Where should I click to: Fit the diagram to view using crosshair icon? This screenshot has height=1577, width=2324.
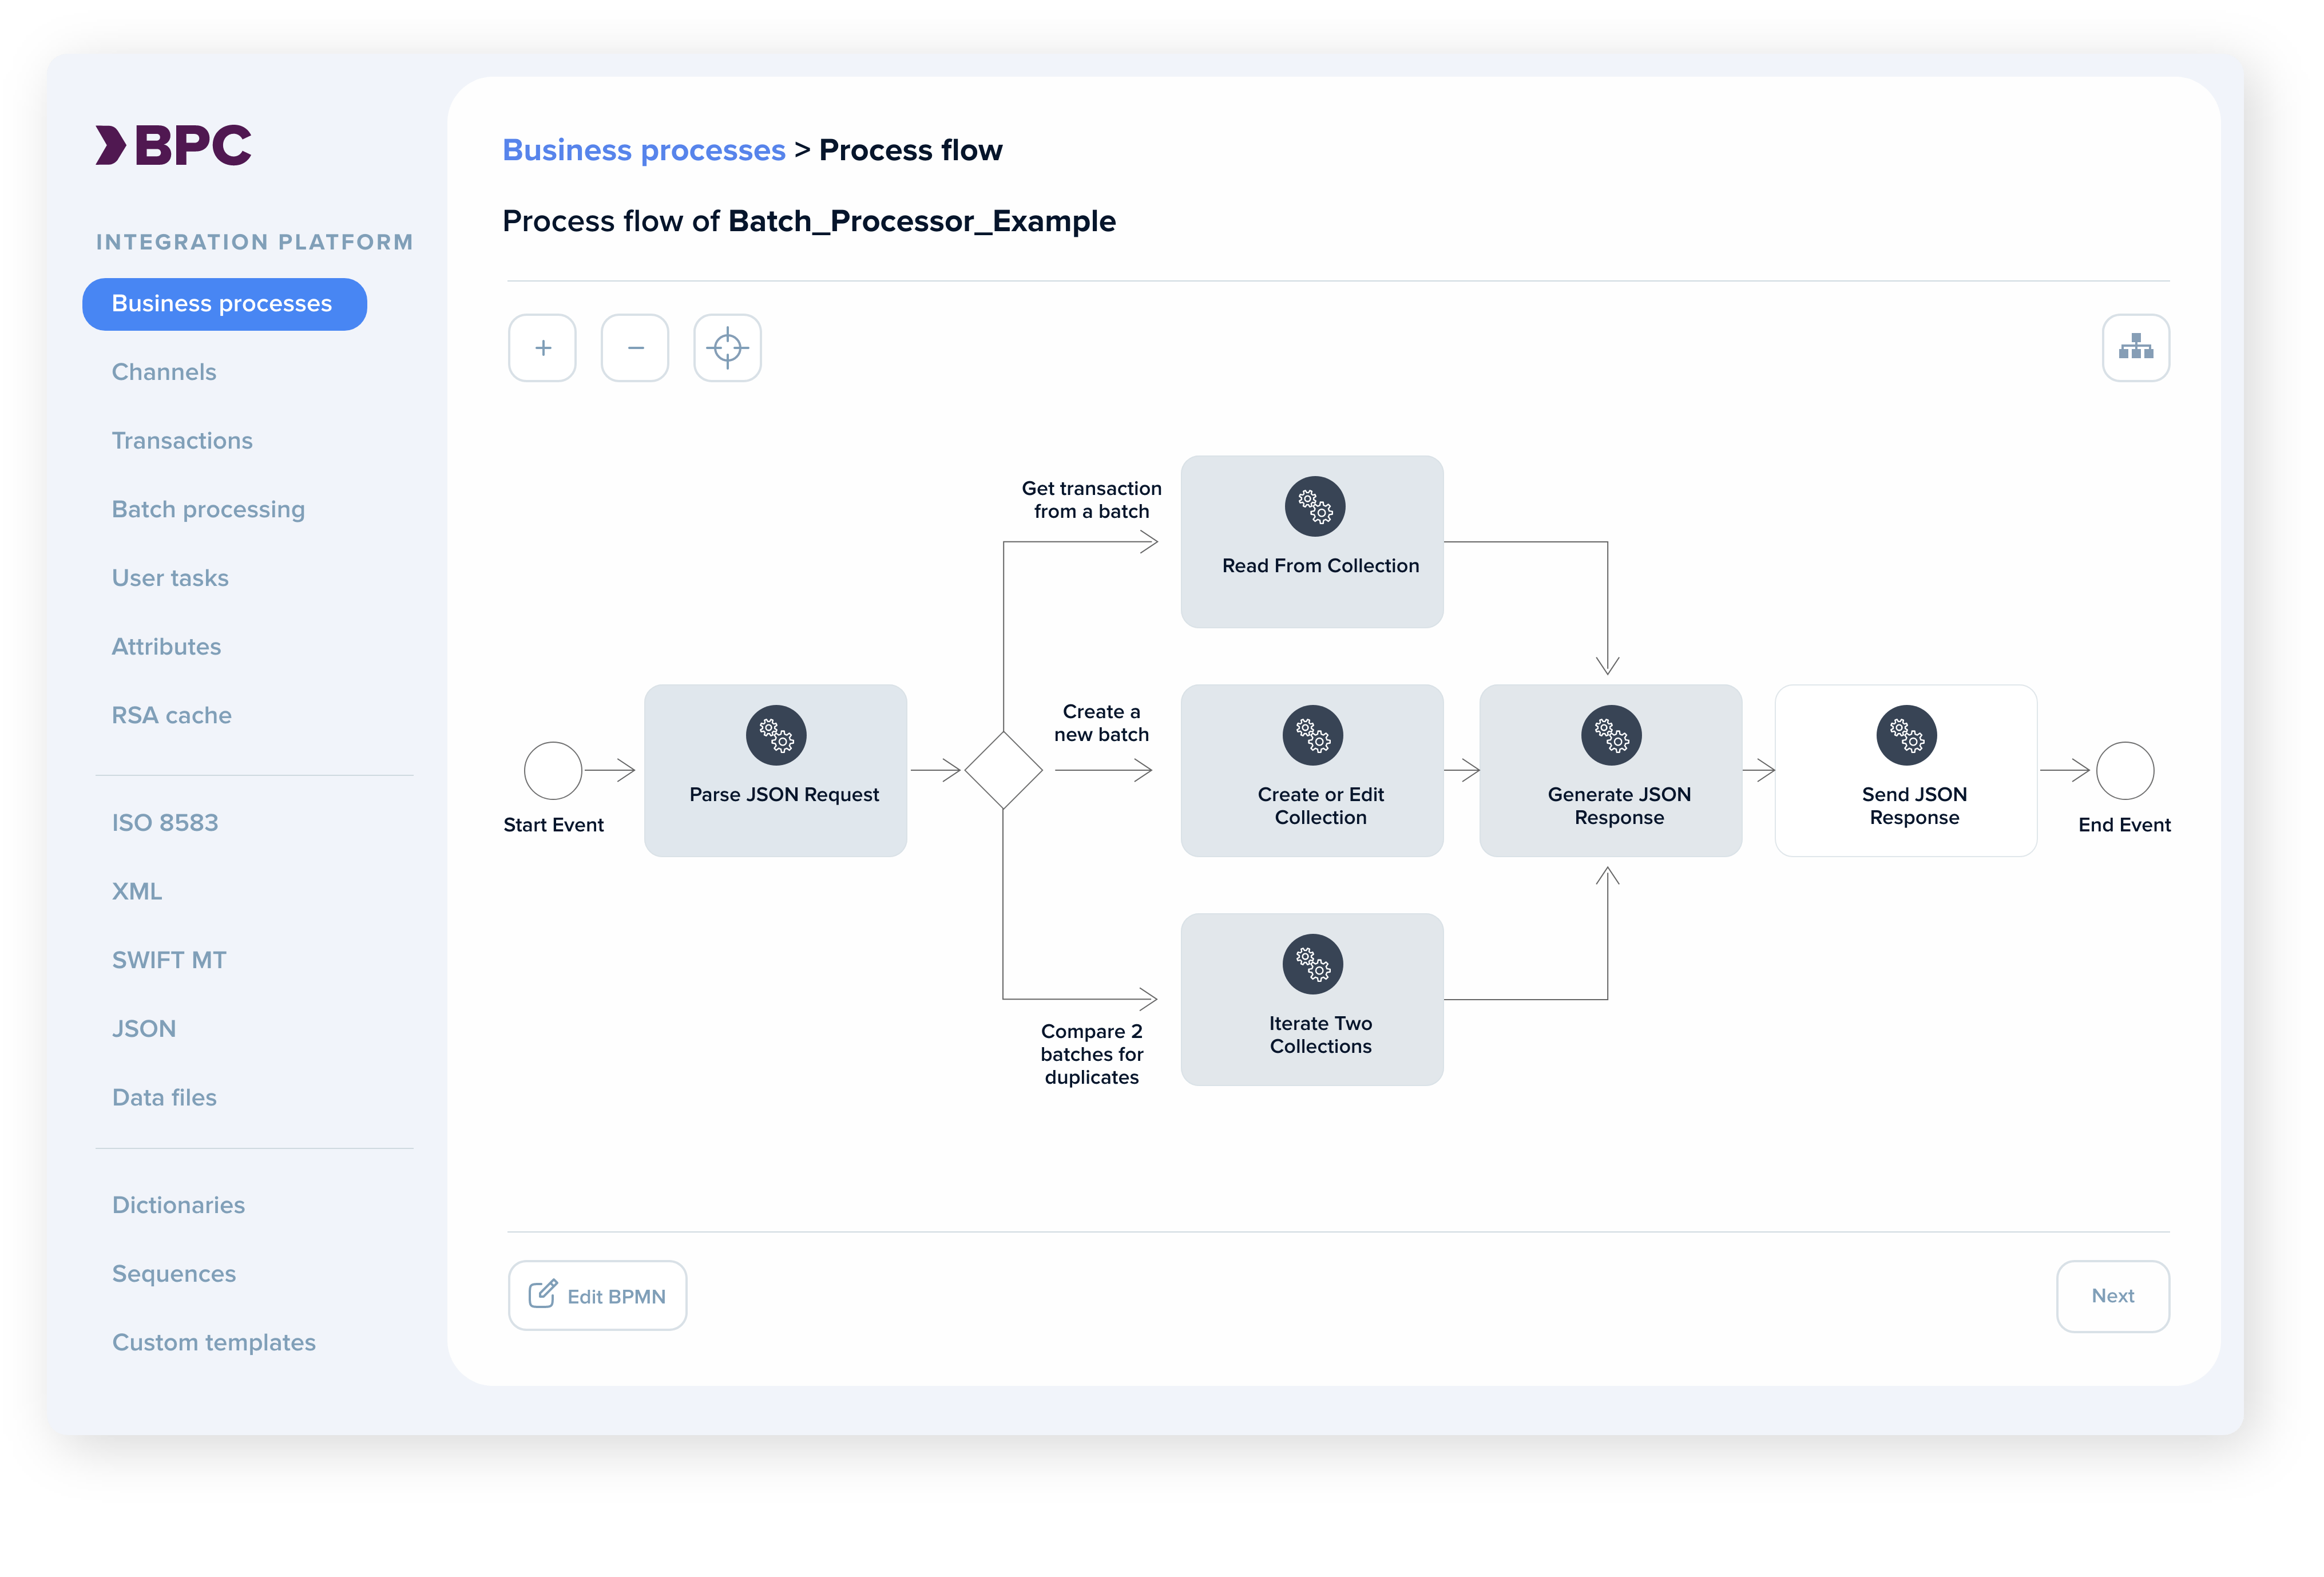coord(727,348)
